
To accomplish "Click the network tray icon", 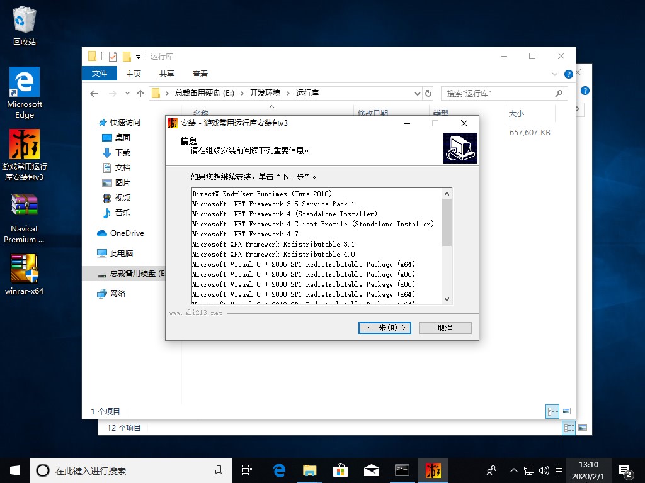I will point(529,470).
